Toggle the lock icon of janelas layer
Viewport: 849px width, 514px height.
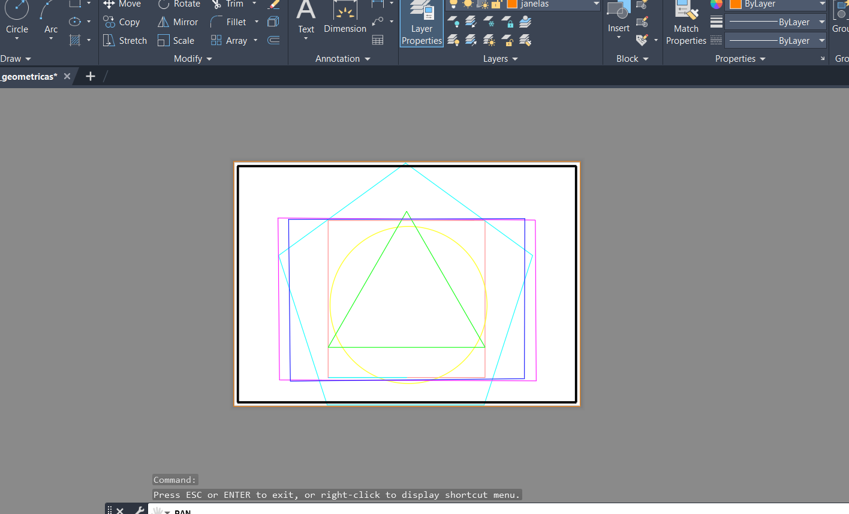point(496,4)
